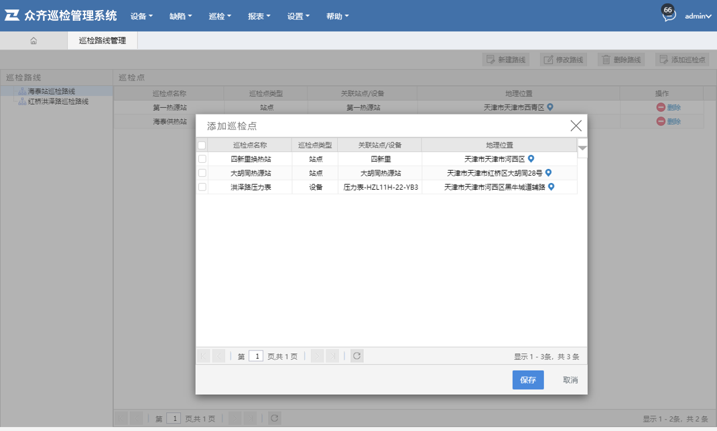Go to next page in background grid

[x=235, y=418]
